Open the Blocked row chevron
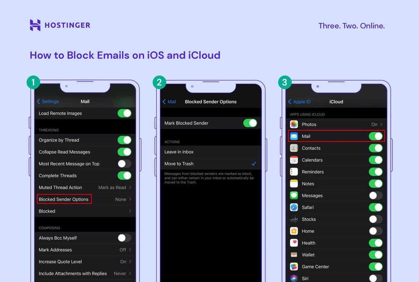This screenshot has width=419, height=282. pyautogui.click(x=130, y=211)
